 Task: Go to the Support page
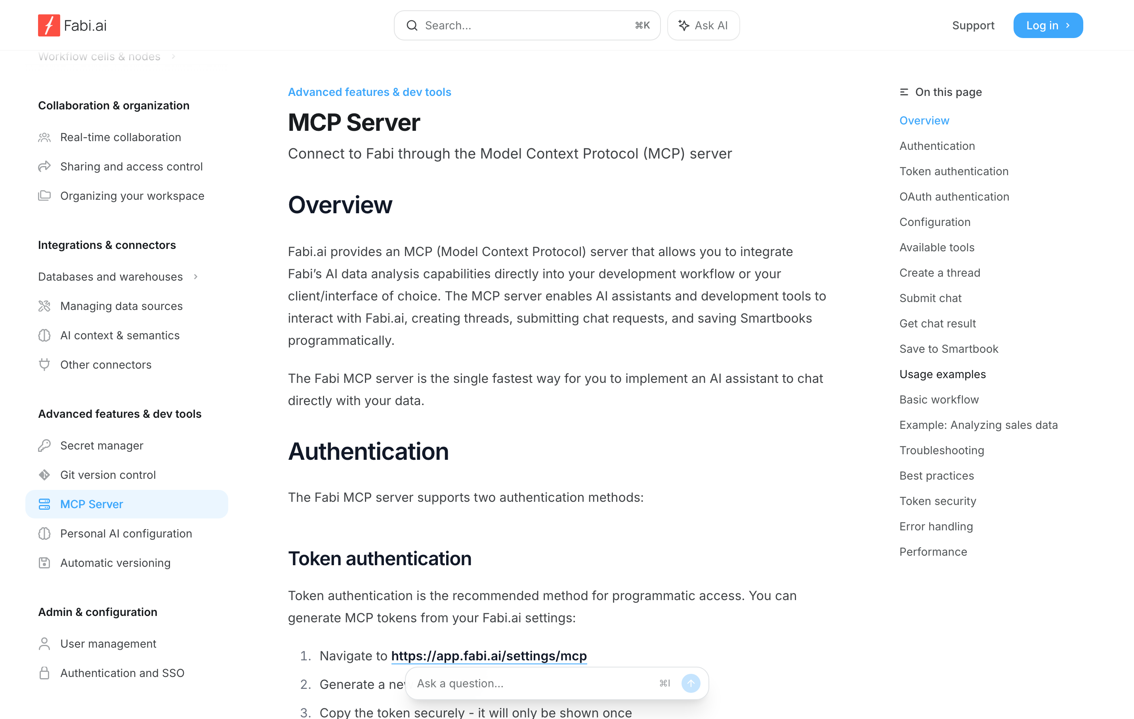(973, 25)
